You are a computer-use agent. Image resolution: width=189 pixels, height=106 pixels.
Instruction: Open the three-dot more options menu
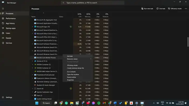pyautogui.click(x=186, y=9)
